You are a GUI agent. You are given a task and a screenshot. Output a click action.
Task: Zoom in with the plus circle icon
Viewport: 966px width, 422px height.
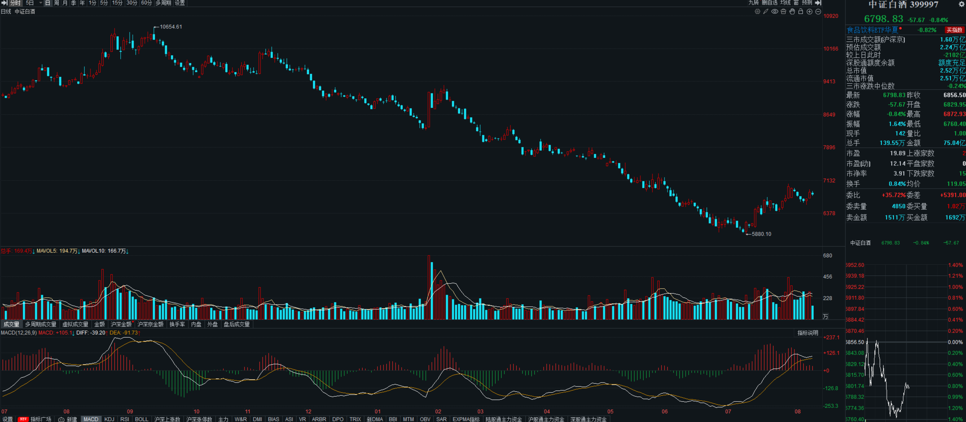pos(810,11)
